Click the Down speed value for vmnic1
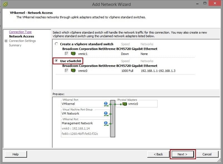This screenshot has height=164, width=223. point(125,54)
